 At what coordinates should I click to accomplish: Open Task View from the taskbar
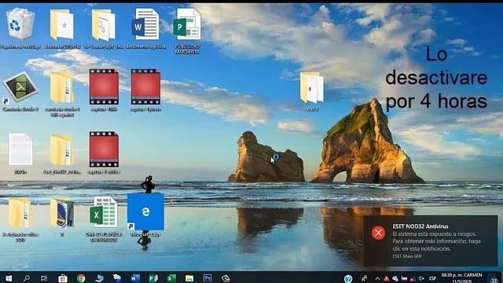(44, 278)
